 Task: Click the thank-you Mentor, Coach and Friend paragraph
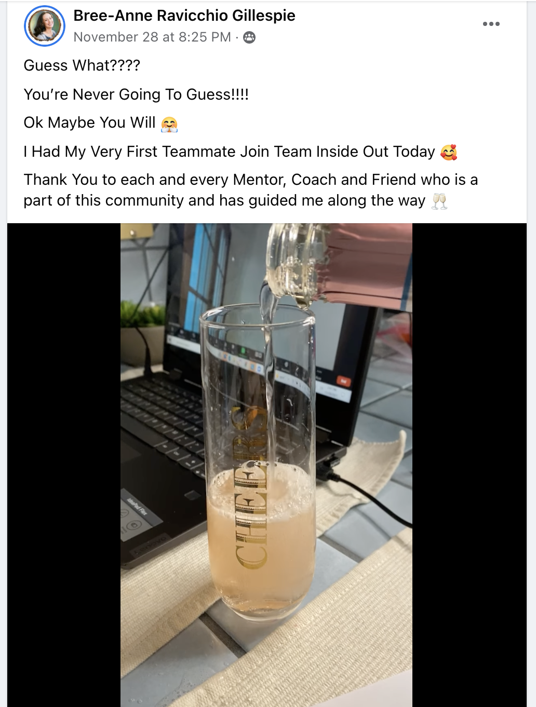tap(250, 190)
